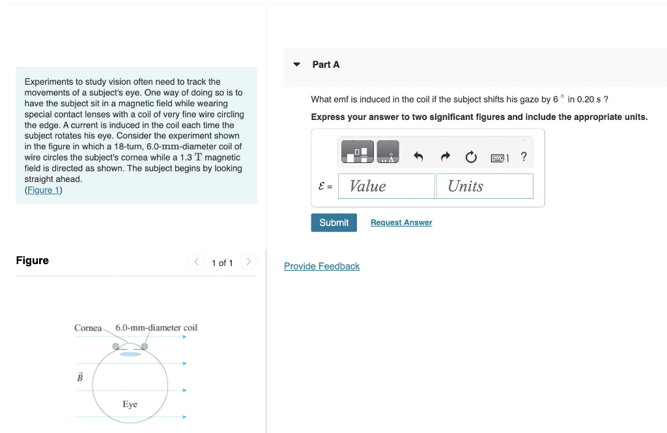Open the equation template editor icon
Screen dimensions: 667x433
(x=357, y=152)
